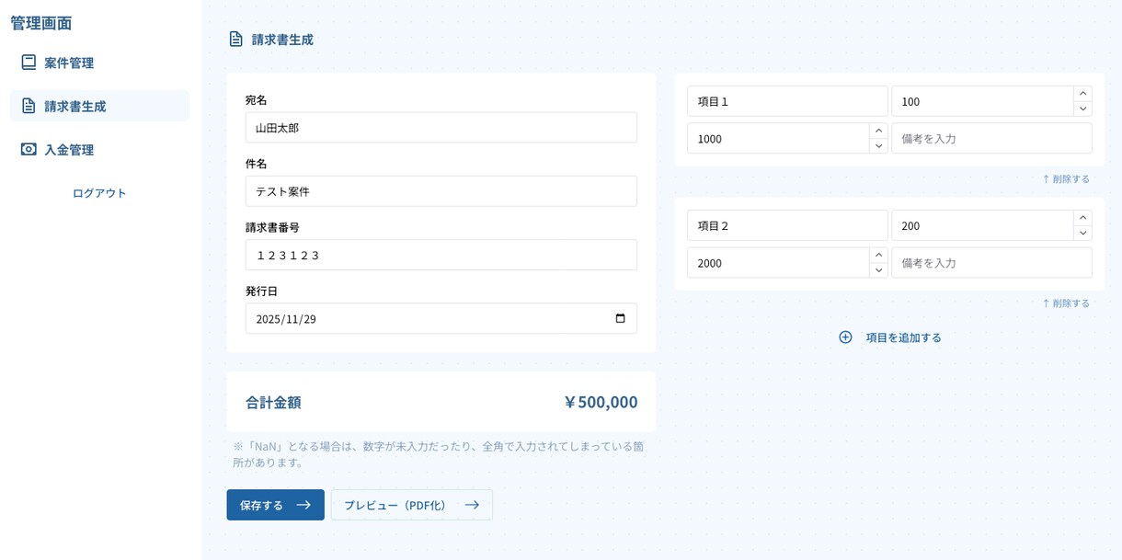The height and width of the screenshot is (560, 1122).
Task: Decrement the 1000 value stepper
Action: click(879, 145)
